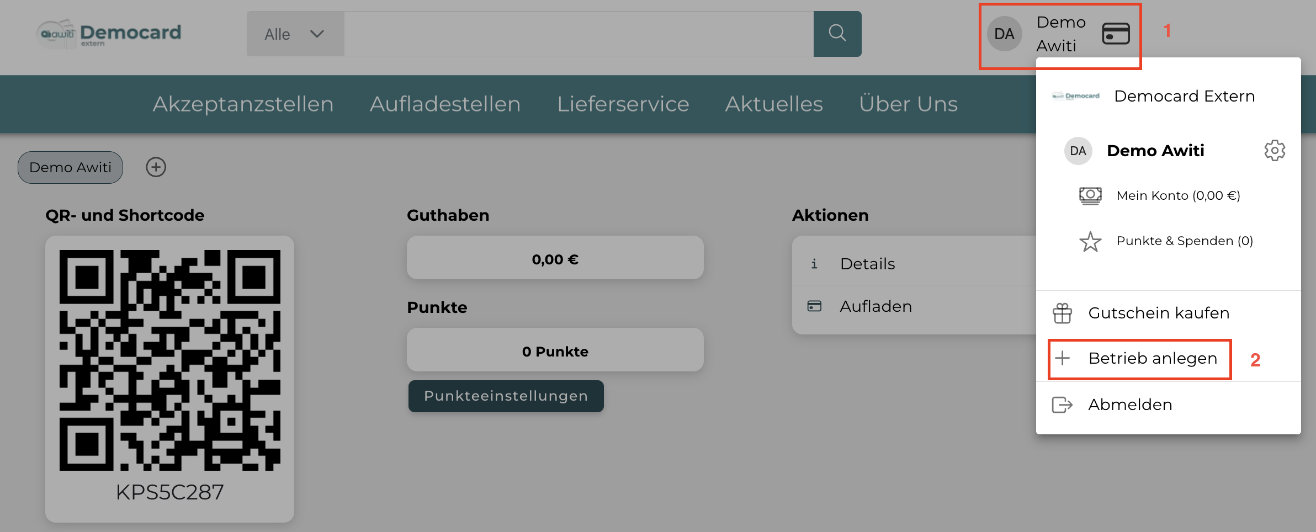Click the Democard logo
Viewport: 1316px width, 532px height.
(109, 34)
